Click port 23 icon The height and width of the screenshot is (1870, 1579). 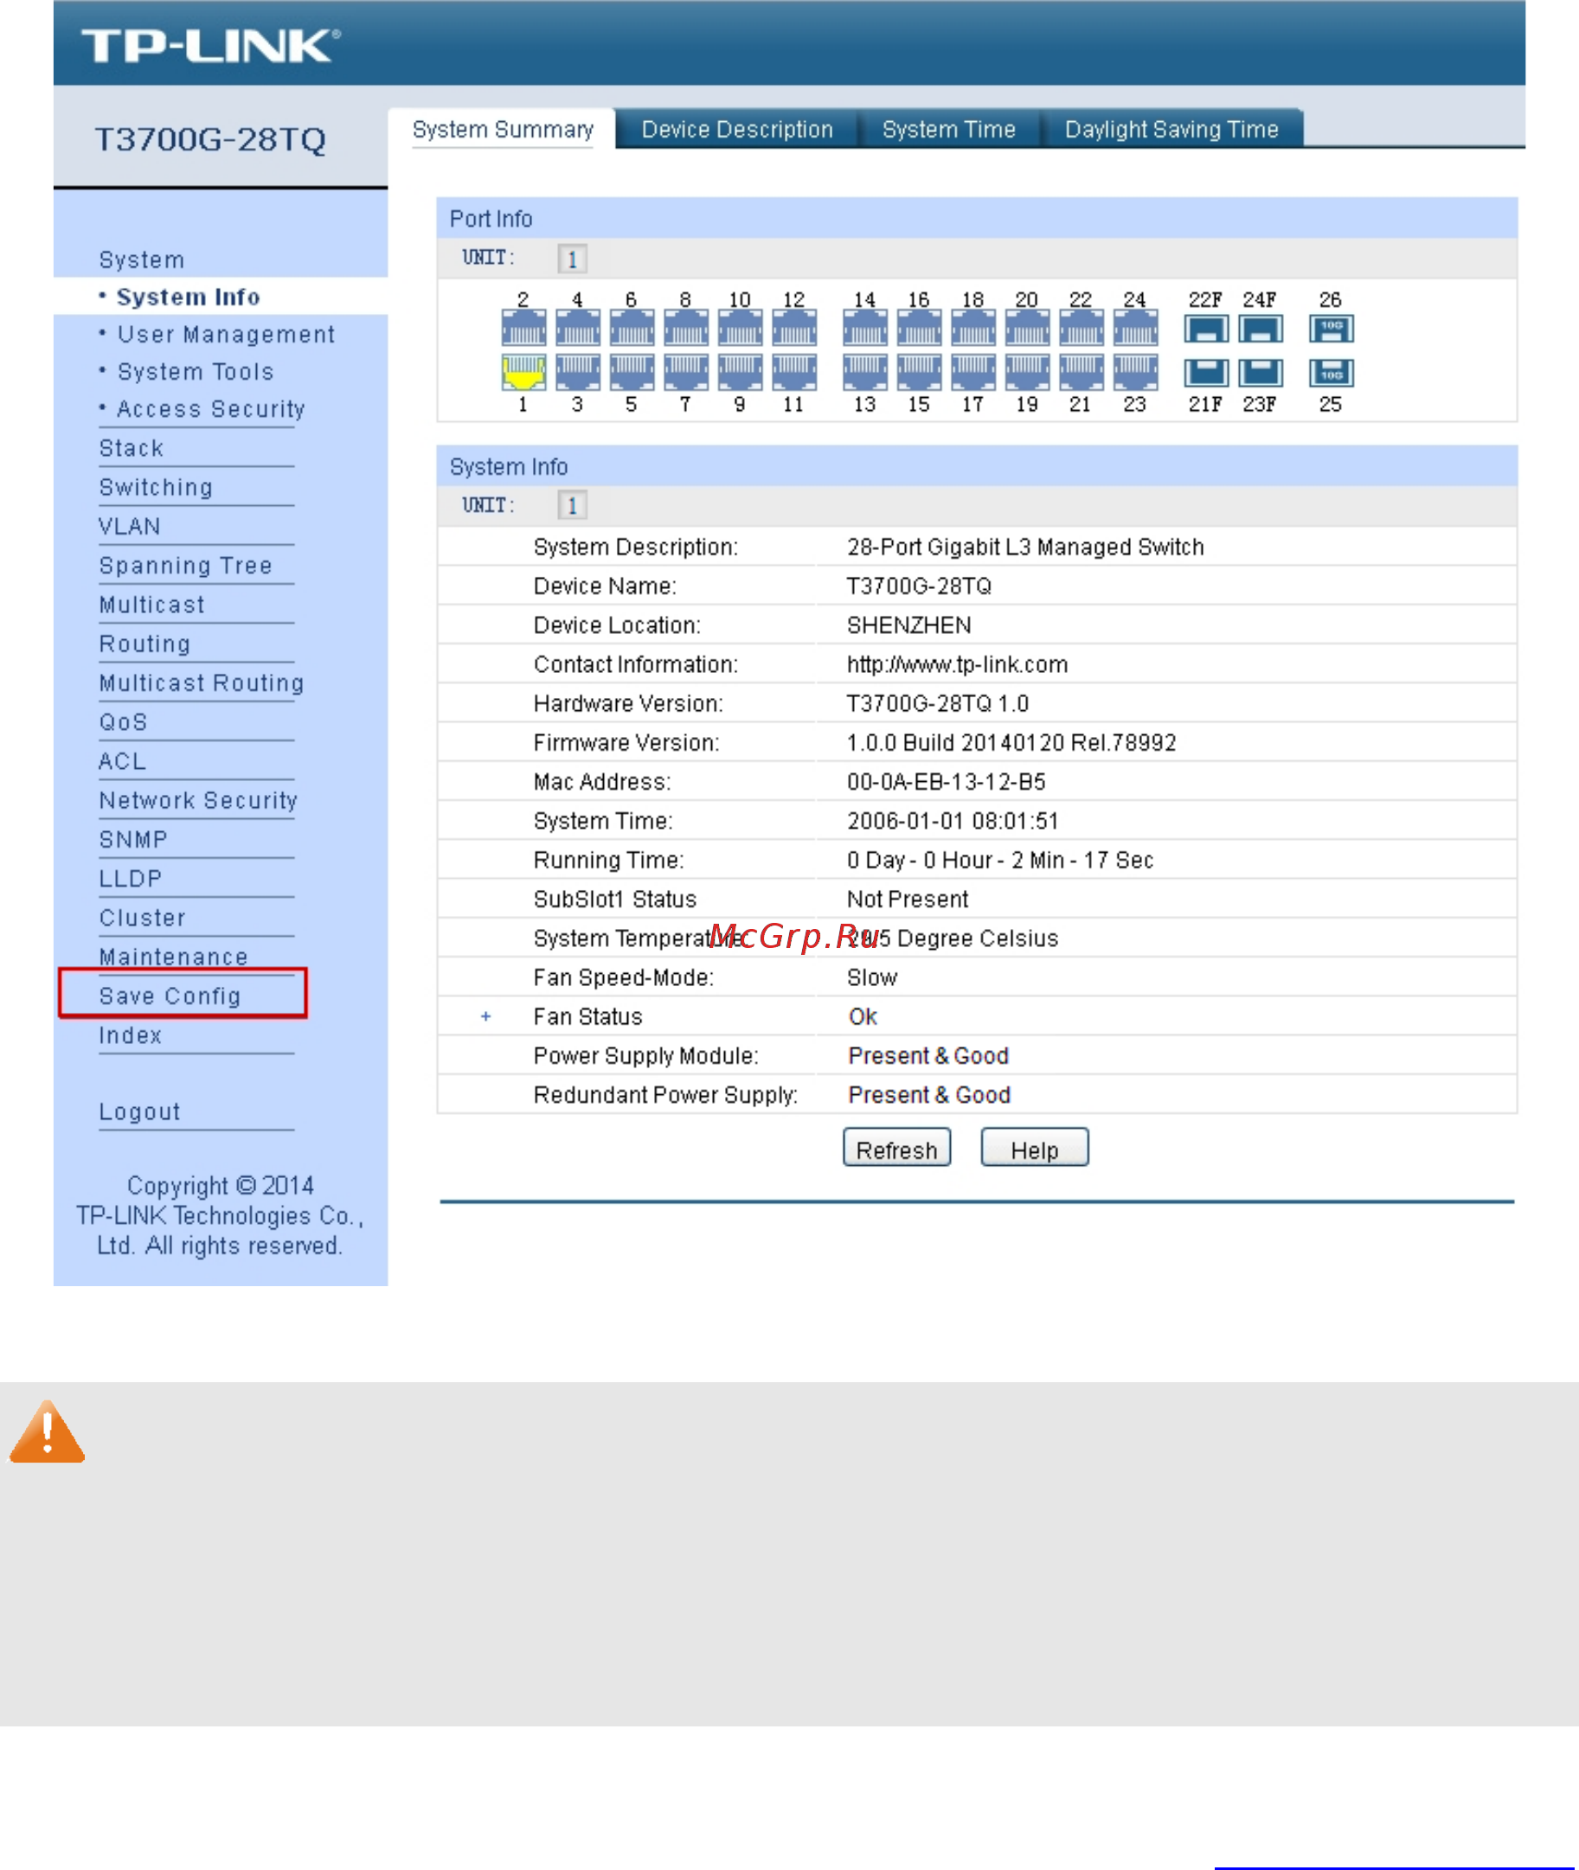pos(1135,372)
